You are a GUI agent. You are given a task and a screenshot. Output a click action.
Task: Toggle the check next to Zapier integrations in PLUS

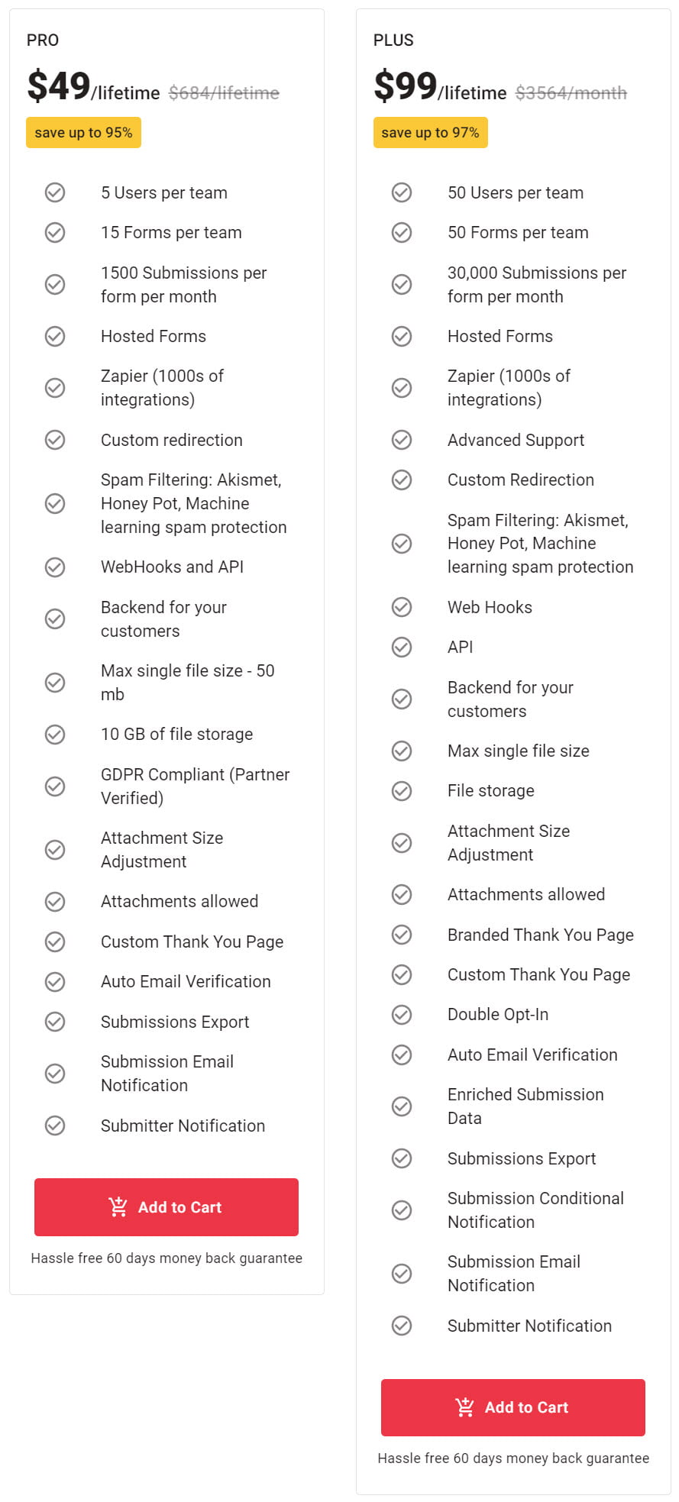(x=401, y=387)
